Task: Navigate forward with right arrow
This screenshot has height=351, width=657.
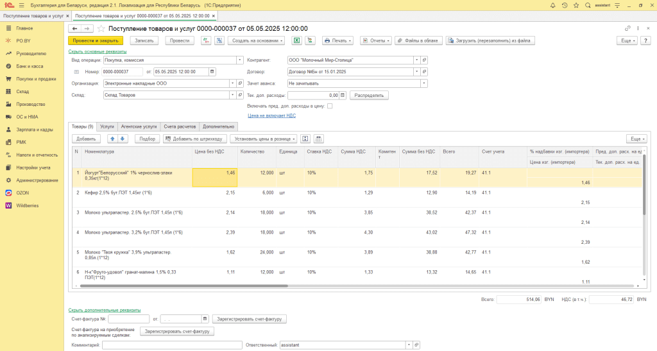Action: 87,28
